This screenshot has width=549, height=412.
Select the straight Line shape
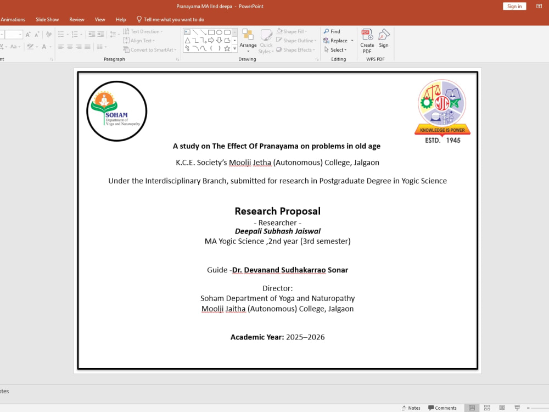coord(195,32)
